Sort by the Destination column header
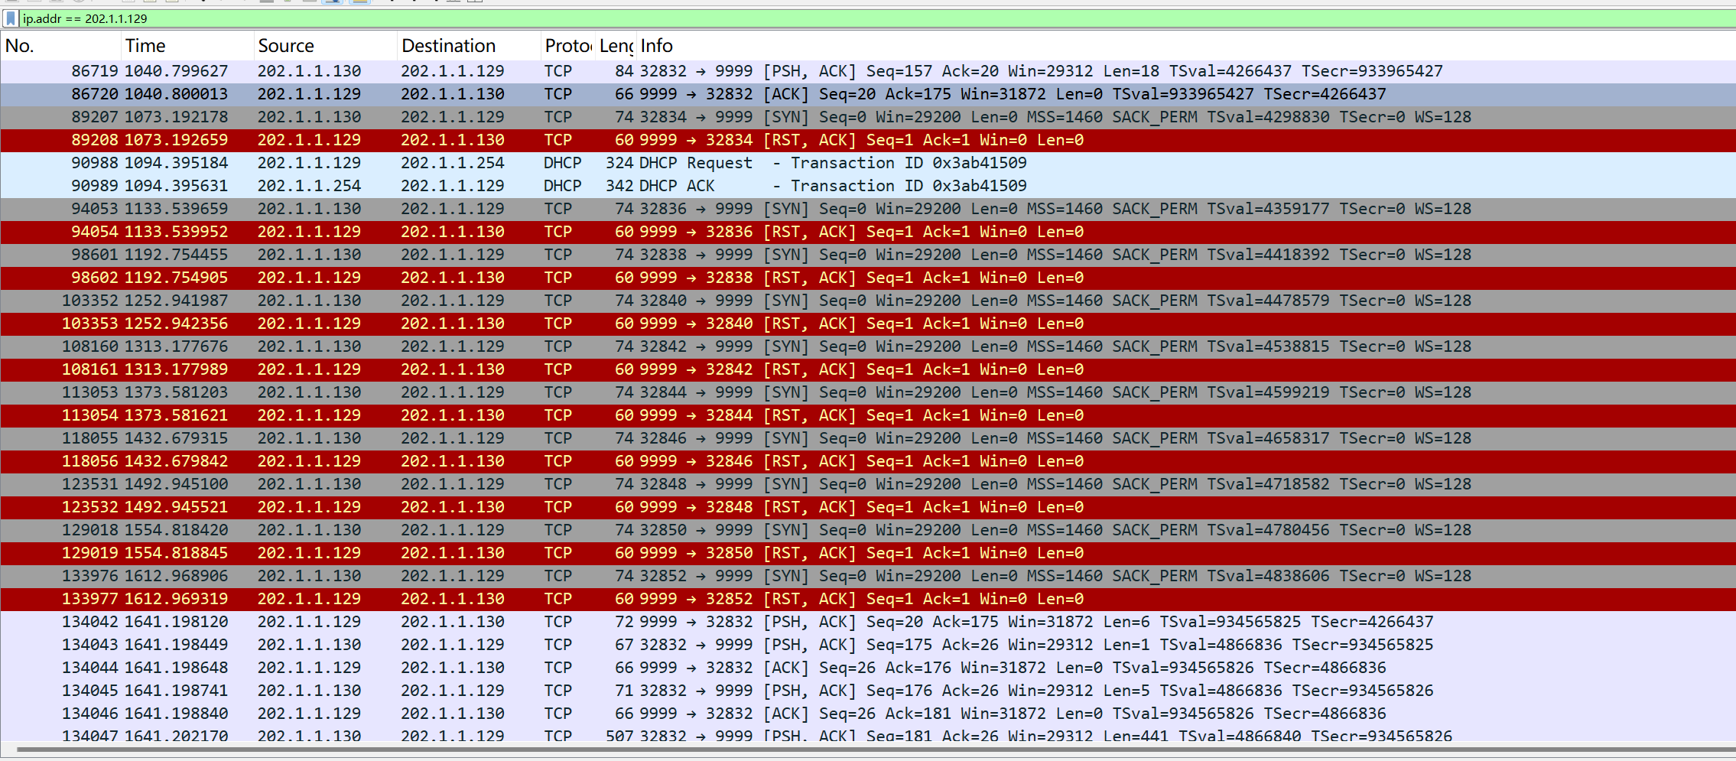 tap(469, 46)
